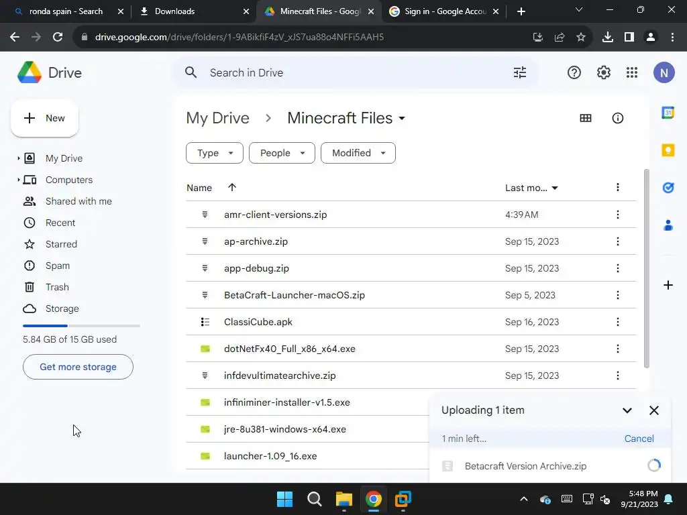Open Storage section
This screenshot has height=515, width=687.
click(x=62, y=308)
